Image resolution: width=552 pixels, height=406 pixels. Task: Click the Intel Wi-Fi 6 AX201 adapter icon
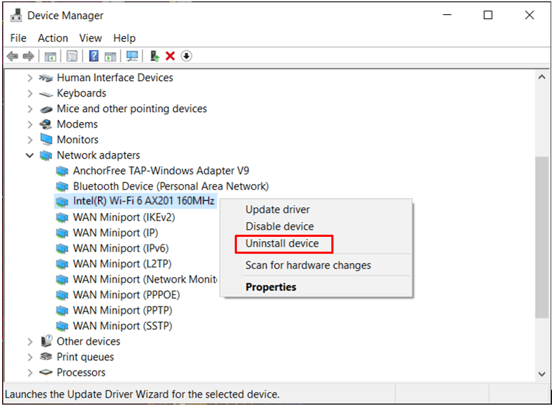tap(62, 202)
